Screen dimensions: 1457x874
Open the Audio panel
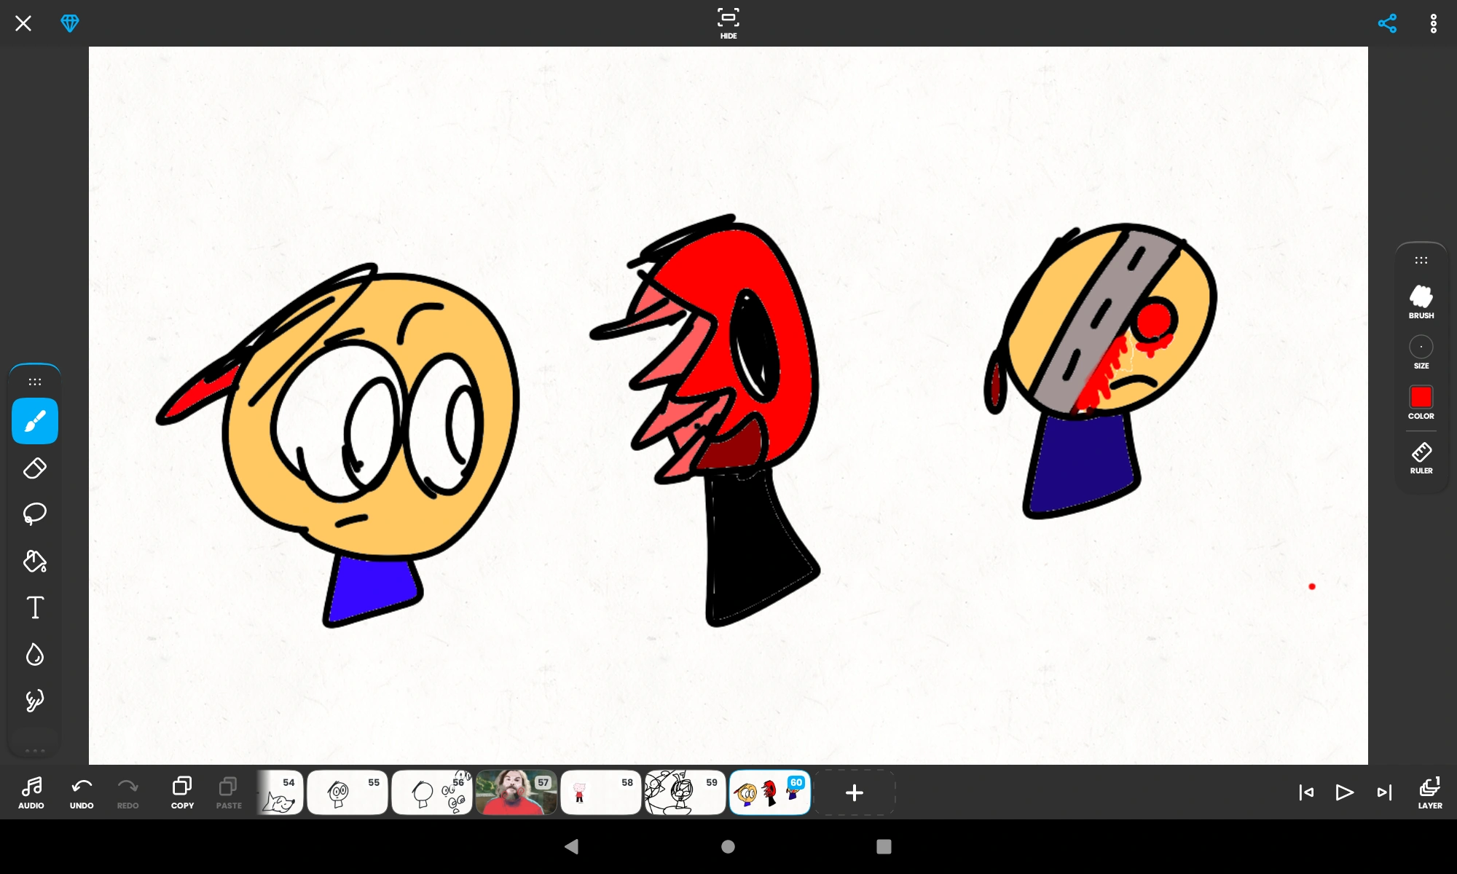point(31,792)
